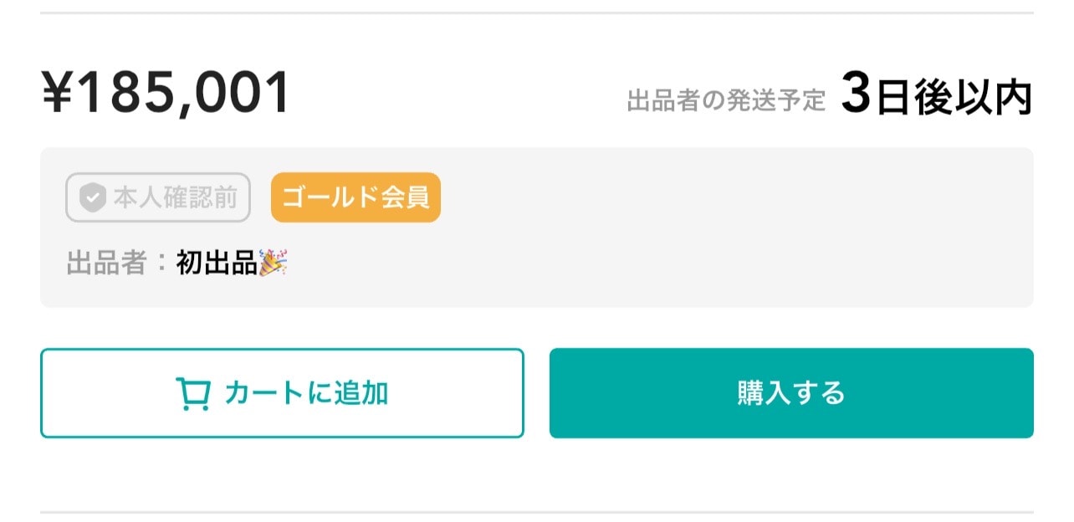Tap the 本人確認前 badge text
The height and width of the screenshot is (522, 1074).
coord(175,198)
